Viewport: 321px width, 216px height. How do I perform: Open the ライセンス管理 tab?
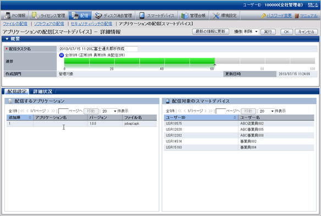coord(48,15)
